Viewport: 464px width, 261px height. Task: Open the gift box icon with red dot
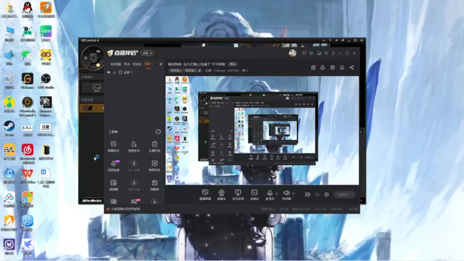[x=313, y=67]
